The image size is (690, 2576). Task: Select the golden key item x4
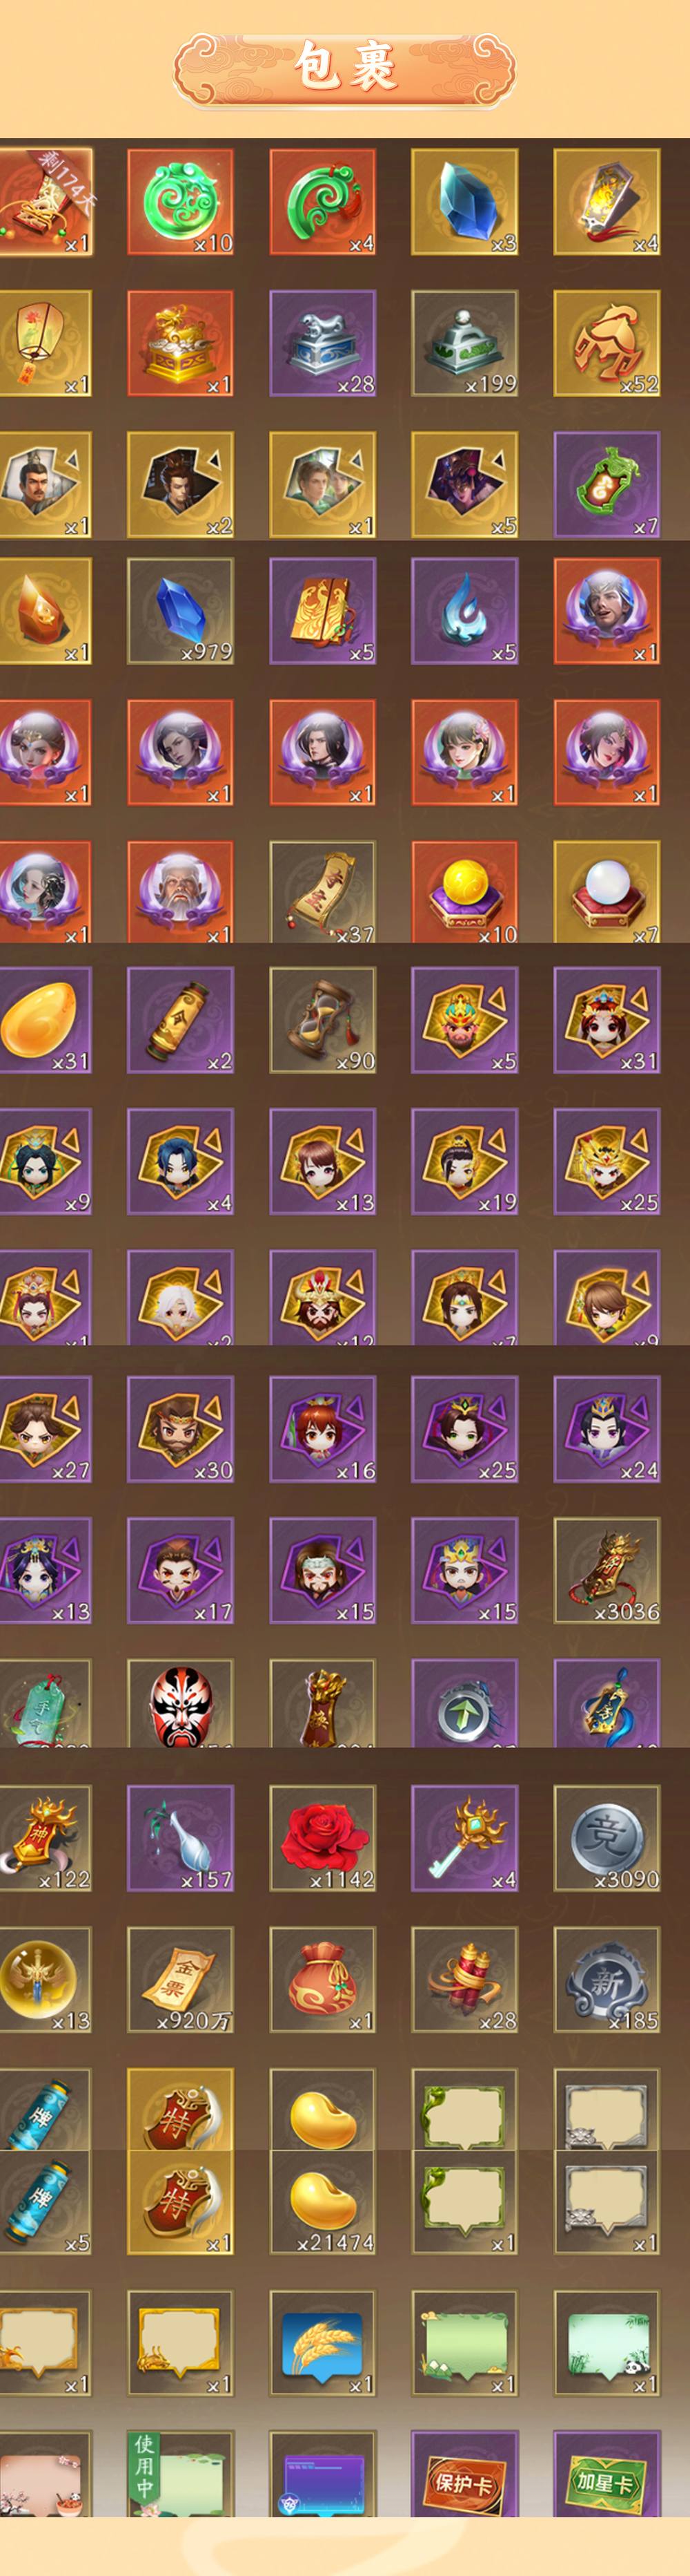click(464, 1838)
